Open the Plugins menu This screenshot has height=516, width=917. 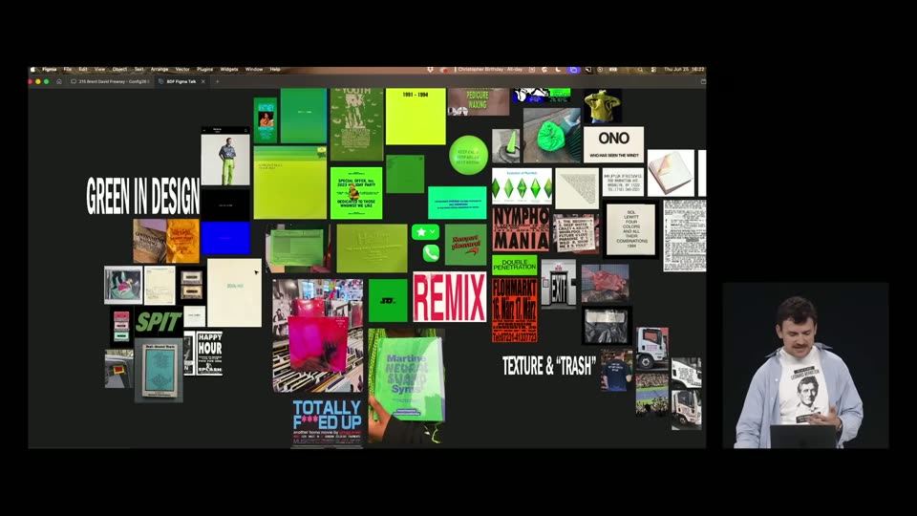click(204, 69)
